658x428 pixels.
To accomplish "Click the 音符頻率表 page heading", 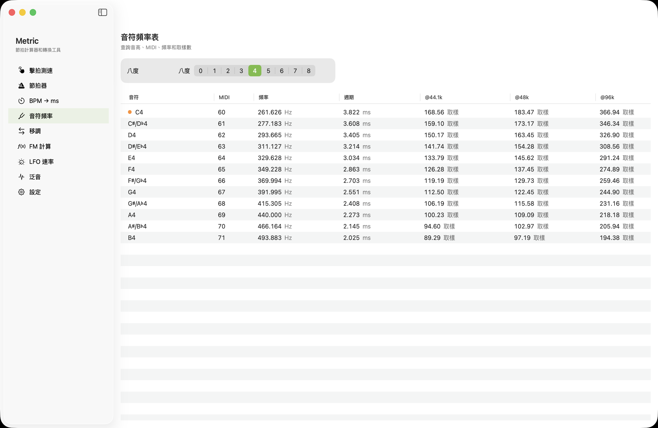I will tap(140, 37).
